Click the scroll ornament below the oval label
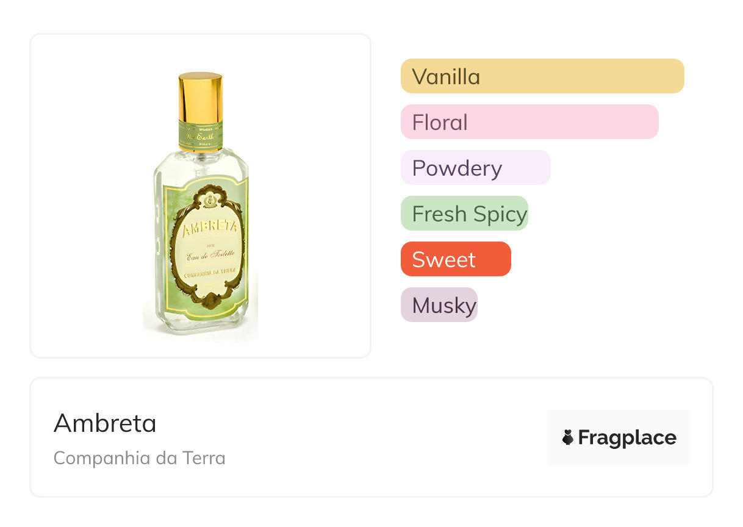 pyautogui.click(x=209, y=301)
